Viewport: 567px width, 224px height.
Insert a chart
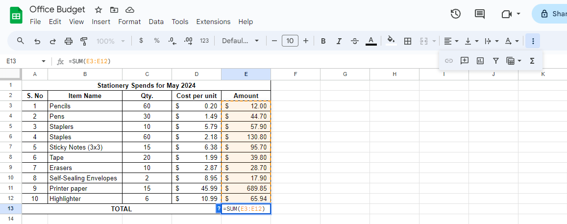click(x=480, y=61)
